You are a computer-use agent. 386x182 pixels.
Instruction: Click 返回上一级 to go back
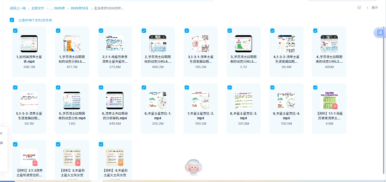click(18, 8)
